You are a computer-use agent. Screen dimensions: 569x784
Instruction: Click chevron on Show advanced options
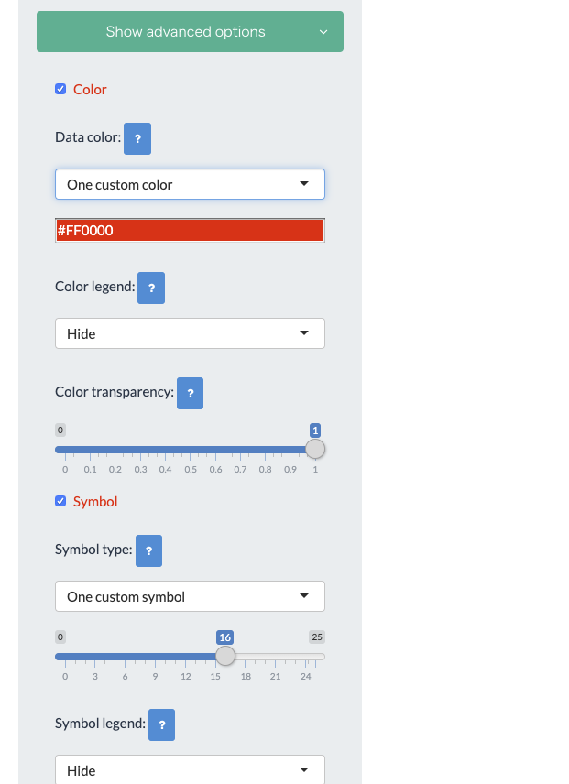point(323,32)
